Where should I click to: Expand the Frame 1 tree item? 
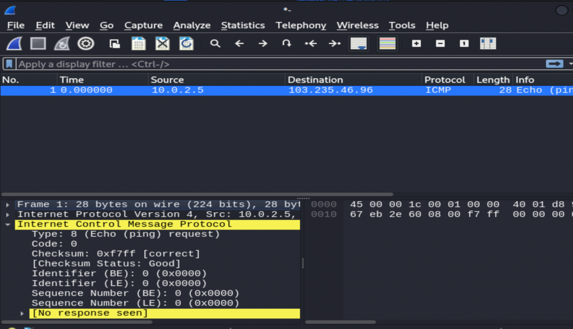tap(8, 204)
